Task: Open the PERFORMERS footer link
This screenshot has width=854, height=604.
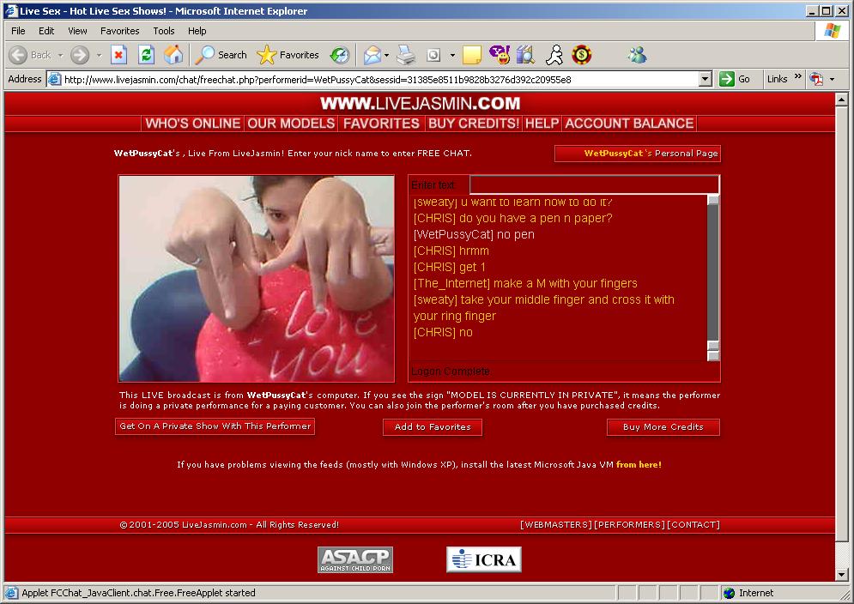Action: pyautogui.click(x=630, y=524)
